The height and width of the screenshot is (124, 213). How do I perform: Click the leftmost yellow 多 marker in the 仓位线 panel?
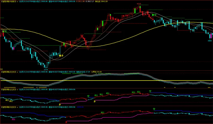point(60,105)
